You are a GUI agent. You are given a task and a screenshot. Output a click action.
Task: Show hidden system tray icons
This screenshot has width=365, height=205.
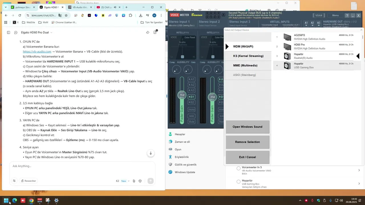[300, 200]
